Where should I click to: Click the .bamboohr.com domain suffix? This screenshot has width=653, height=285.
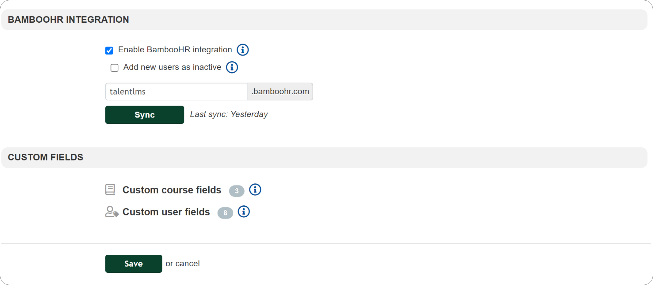(280, 92)
